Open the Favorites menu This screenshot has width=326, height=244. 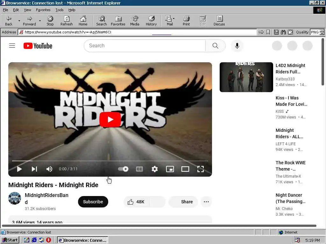[43, 10]
